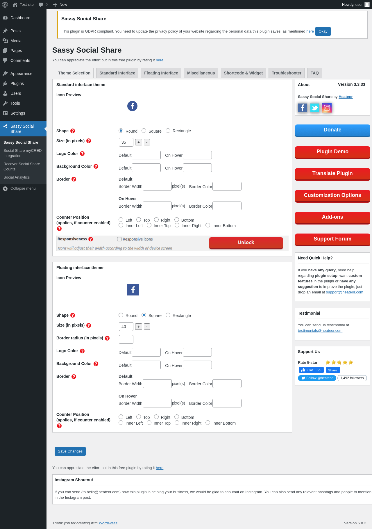Open user avatar in top right
This screenshot has width=372, height=529.
367,4
